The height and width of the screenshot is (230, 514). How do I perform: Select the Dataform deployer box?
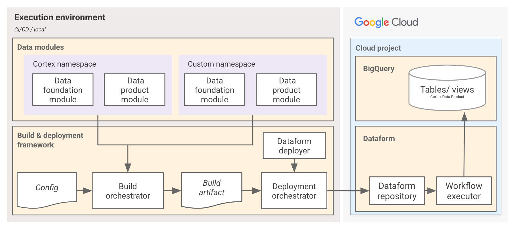click(x=294, y=145)
